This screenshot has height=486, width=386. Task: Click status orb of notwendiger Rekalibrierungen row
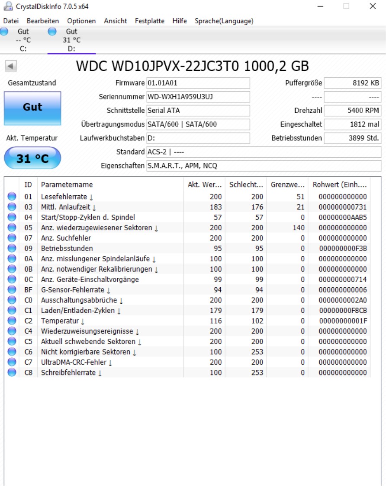(x=12, y=269)
